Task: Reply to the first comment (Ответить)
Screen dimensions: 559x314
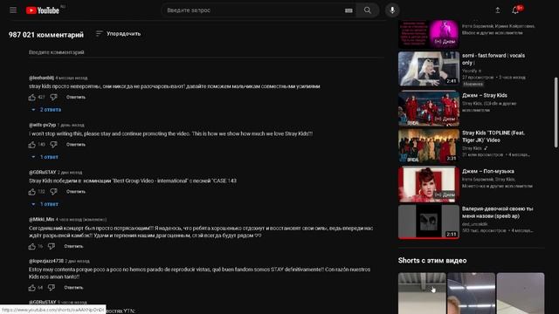Action: 76,97
